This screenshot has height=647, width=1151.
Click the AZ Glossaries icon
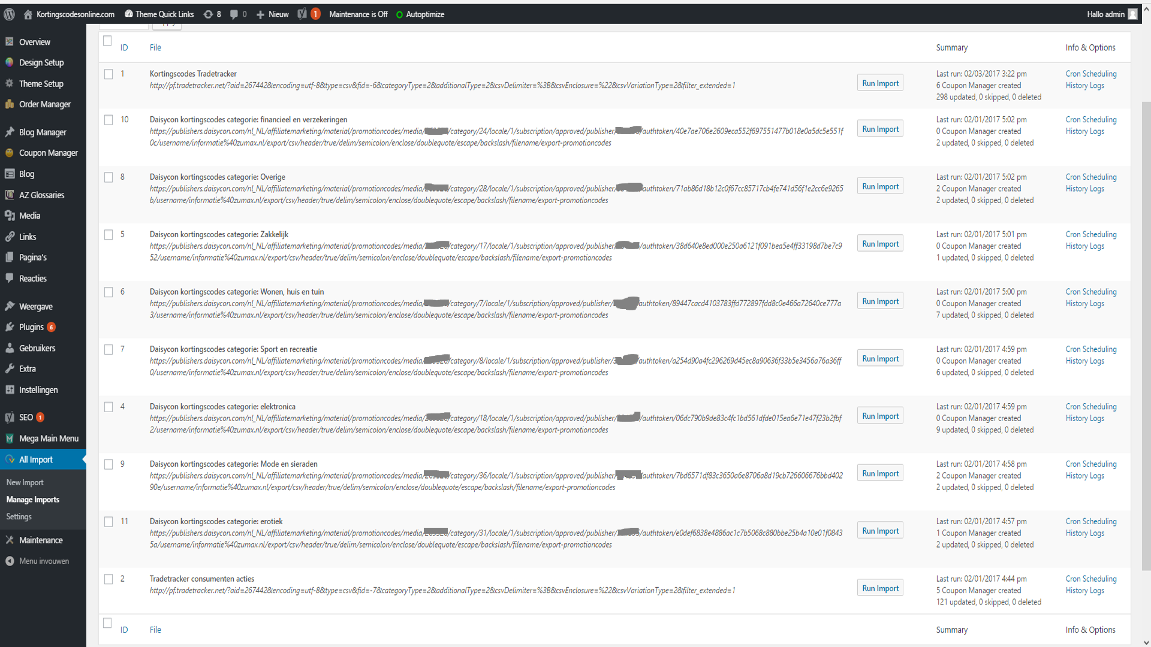click(10, 195)
